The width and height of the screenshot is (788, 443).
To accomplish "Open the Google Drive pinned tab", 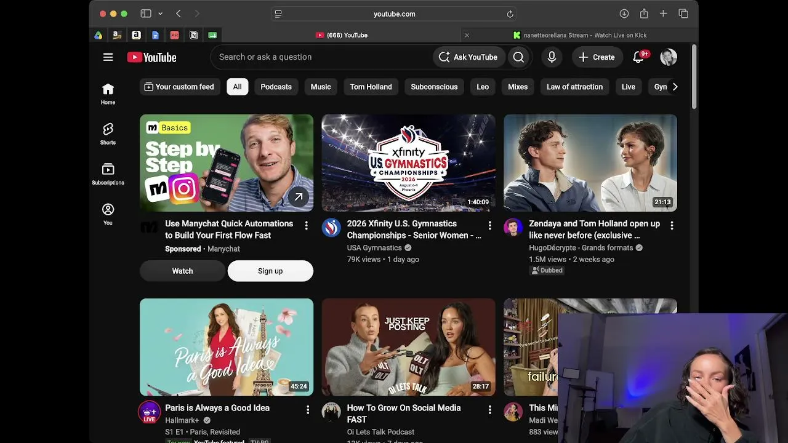I will pos(98,35).
